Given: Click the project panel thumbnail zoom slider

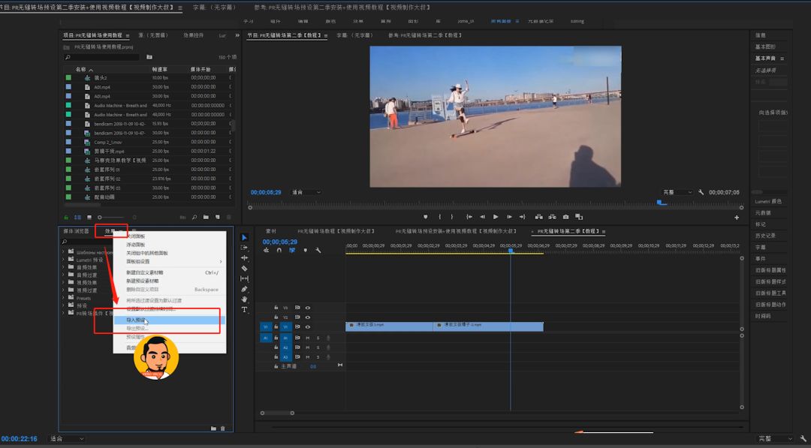Looking at the screenshot, I should pos(101,218).
